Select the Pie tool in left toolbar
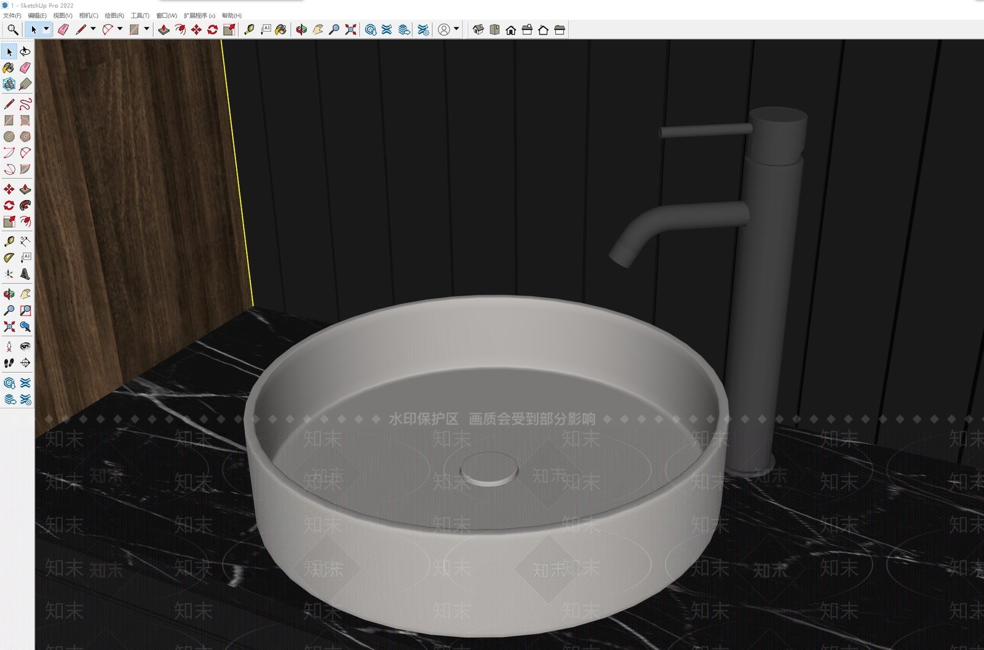This screenshot has height=650, width=984. pyautogui.click(x=25, y=169)
